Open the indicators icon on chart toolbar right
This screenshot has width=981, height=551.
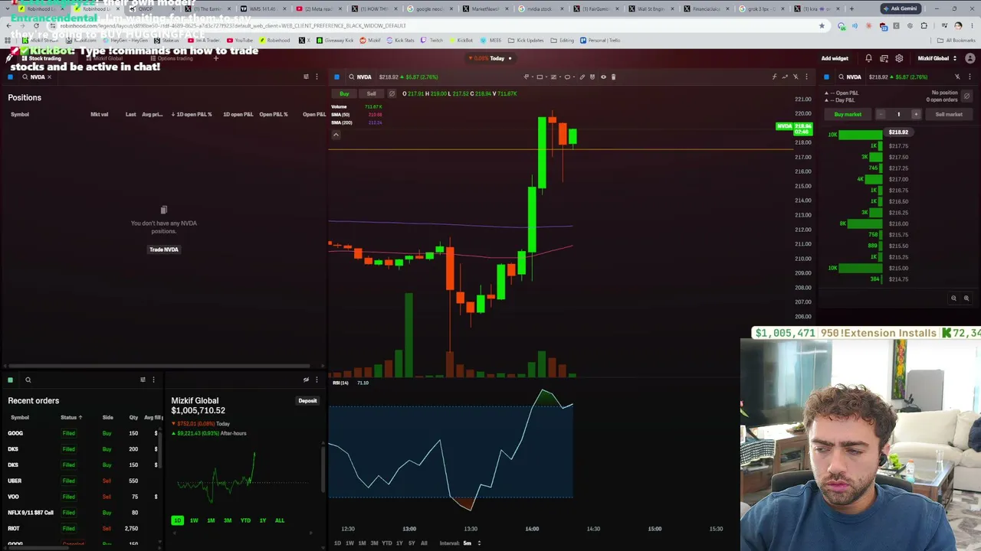pos(774,77)
